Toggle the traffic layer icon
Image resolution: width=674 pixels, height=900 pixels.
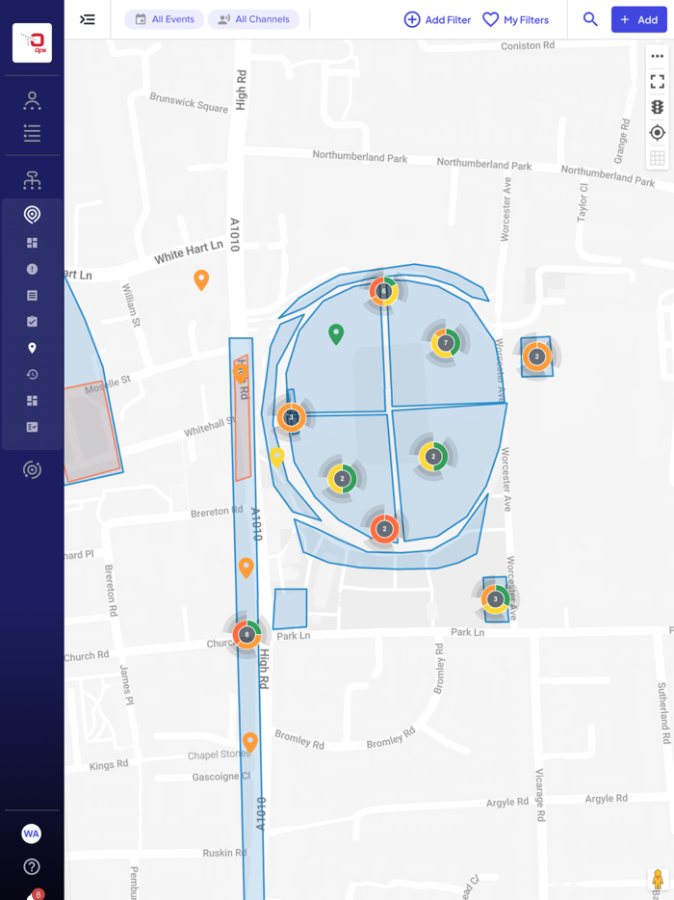click(x=658, y=107)
